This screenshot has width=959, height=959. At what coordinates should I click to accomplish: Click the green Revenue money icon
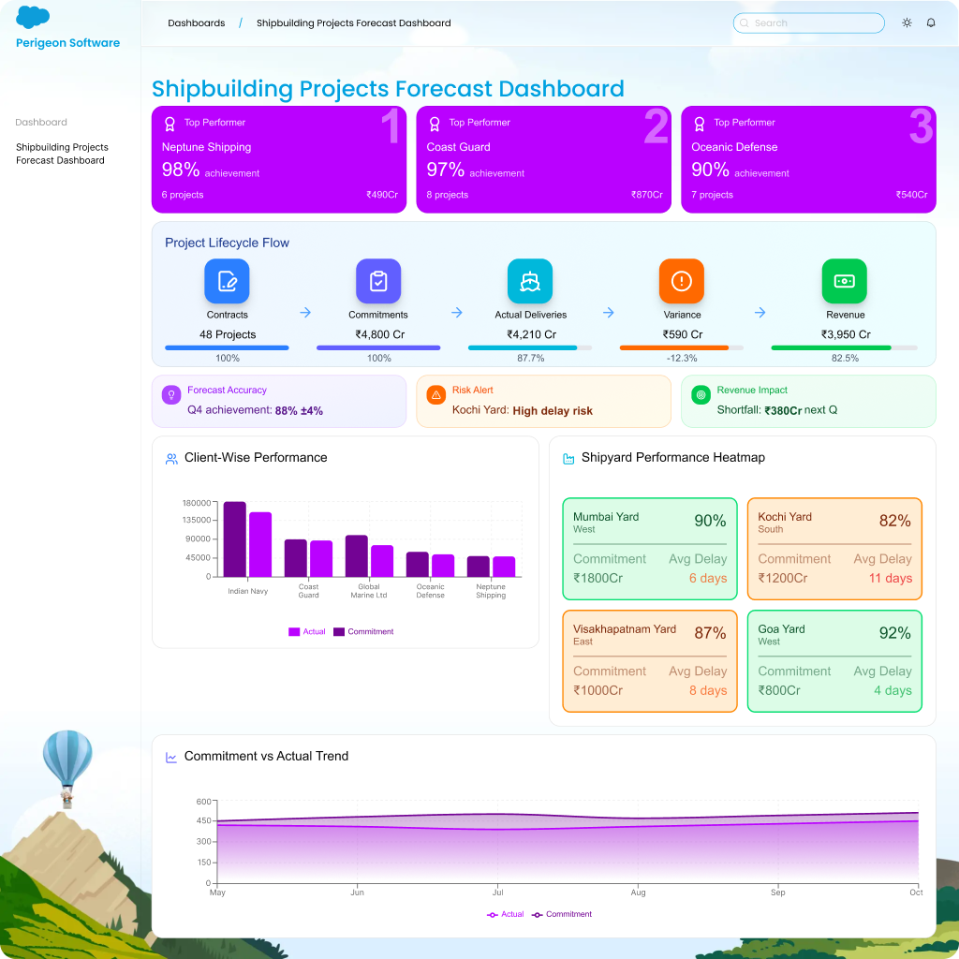845,281
